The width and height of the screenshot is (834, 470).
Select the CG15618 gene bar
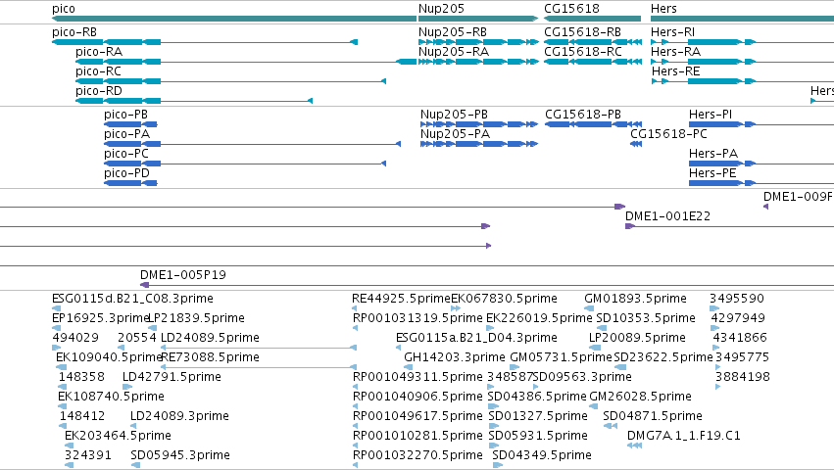tap(592, 19)
